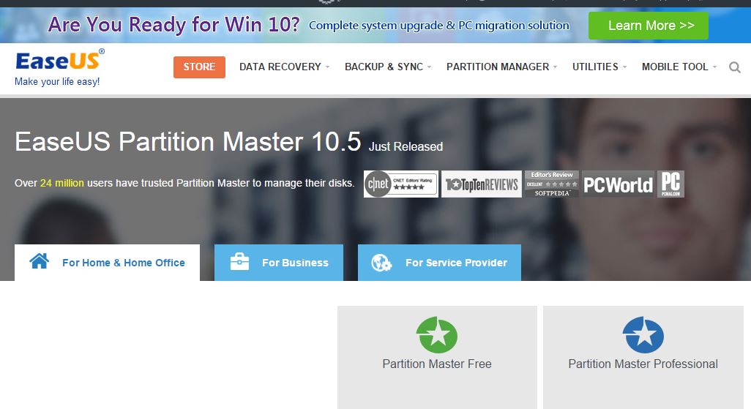
Task: Click Complete system upgrade & PC migration solution text
Action: (x=439, y=26)
